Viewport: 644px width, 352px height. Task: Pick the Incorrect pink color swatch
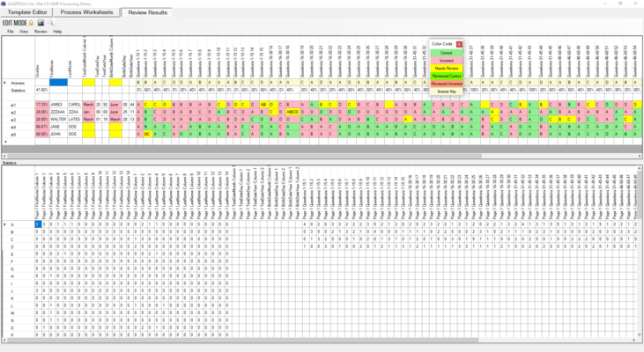447,61
